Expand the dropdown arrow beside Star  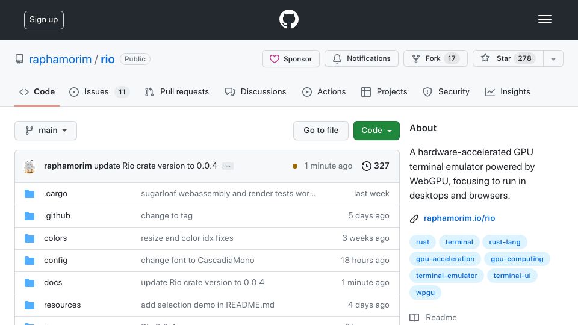pos(553,59)
